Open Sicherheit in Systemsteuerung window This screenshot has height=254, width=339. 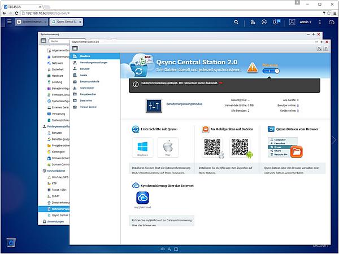[58, 69]
